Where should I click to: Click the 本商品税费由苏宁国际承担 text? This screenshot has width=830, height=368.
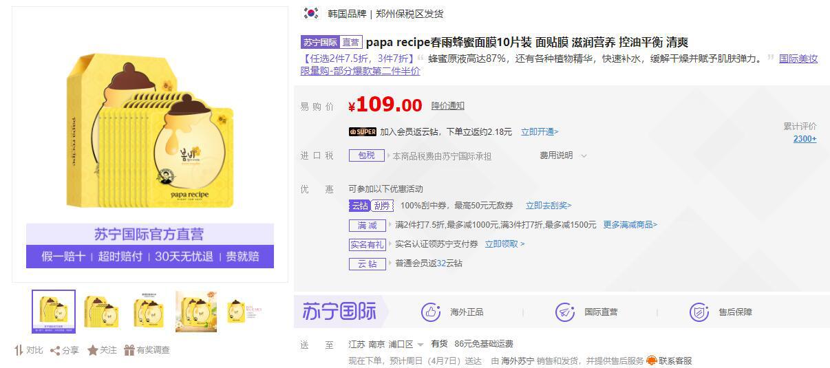[442, 156]
